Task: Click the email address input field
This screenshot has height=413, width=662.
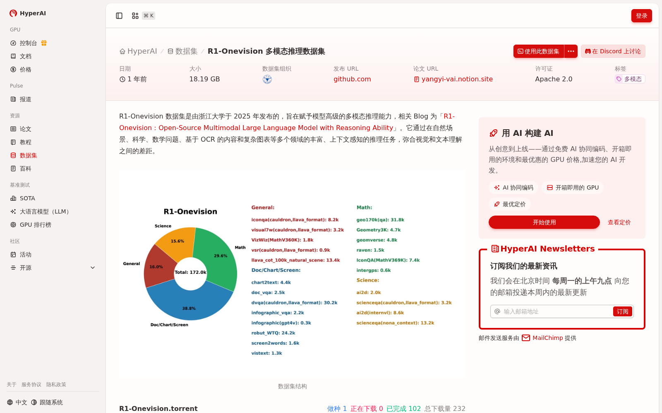Action: tap(556, 311)
